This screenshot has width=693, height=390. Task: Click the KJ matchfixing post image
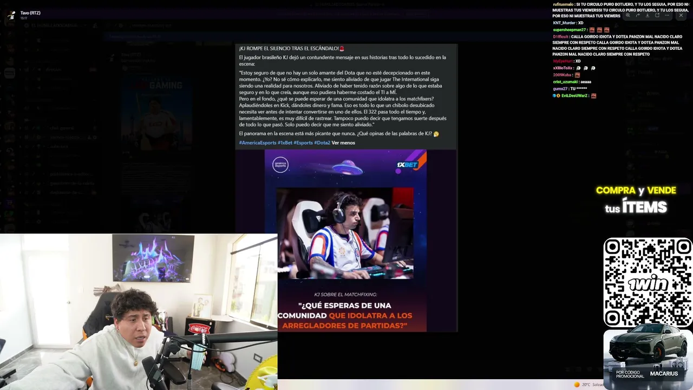click(x=345, y=240)
